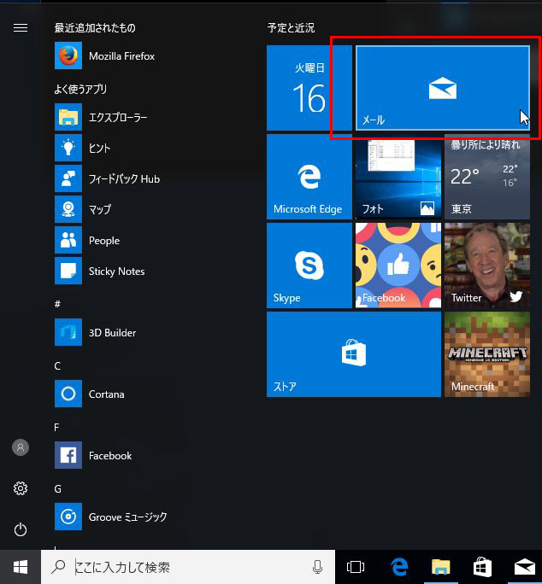Open the People app

(87, 240)
